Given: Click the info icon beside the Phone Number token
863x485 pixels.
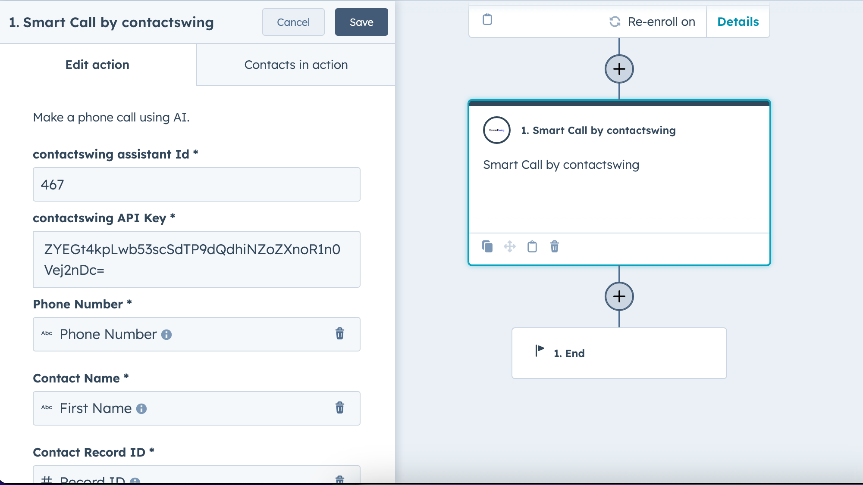Looking at the screenshot, I should pos(166,335).
